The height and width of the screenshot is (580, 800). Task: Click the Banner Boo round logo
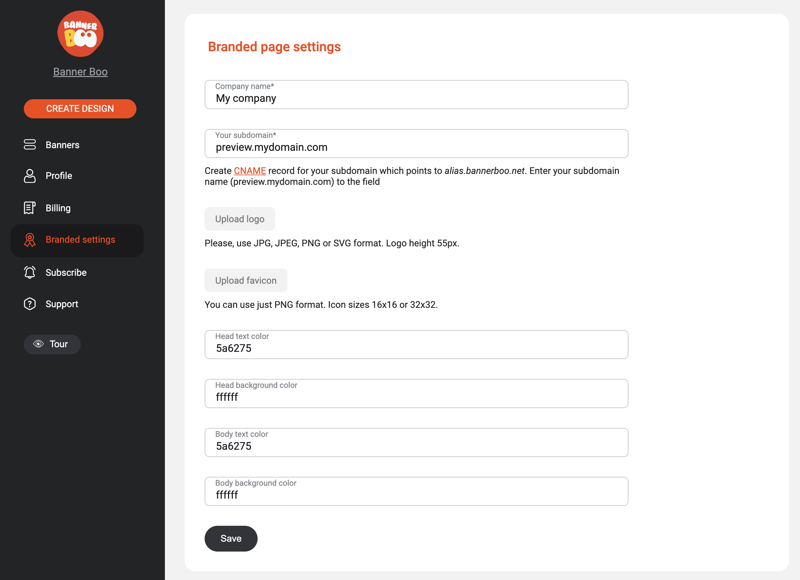pyautogui.click(x=80, y=34)
